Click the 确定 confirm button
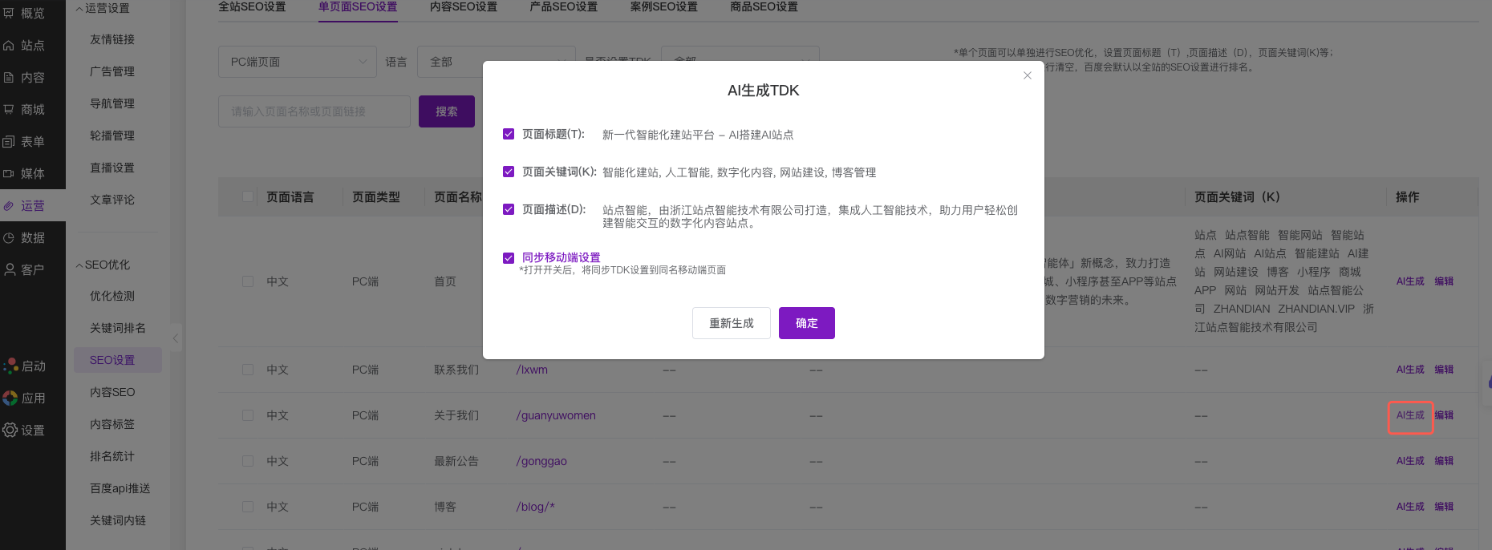 click(806, 323)
